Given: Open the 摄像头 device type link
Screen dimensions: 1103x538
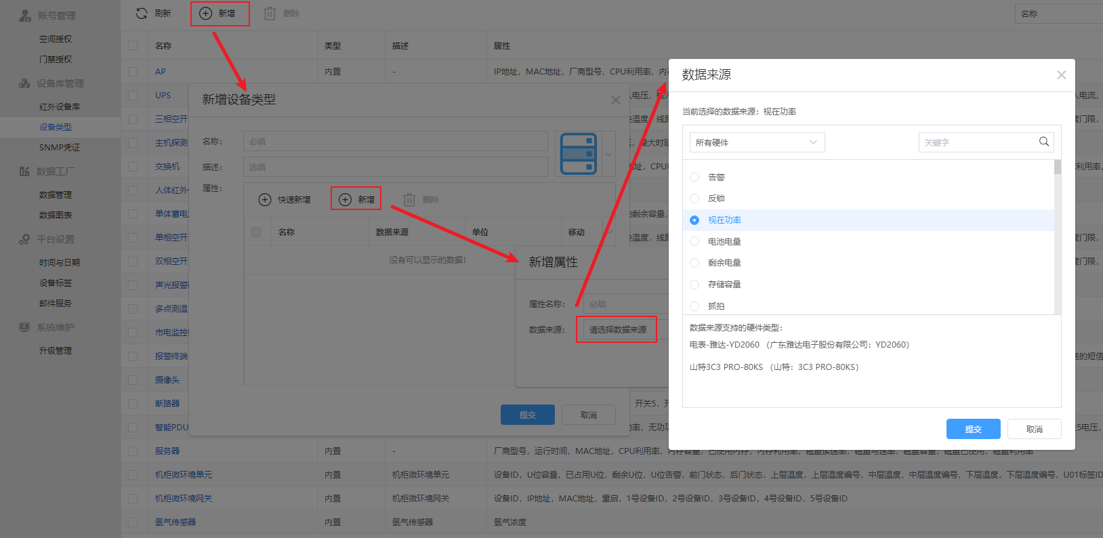Looking at the screenshot, I should 167,380.
